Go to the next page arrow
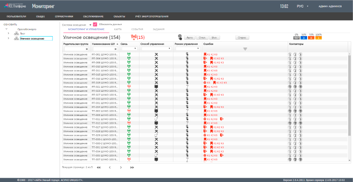This screenshot has width=353, height=182. coord(121,167)
